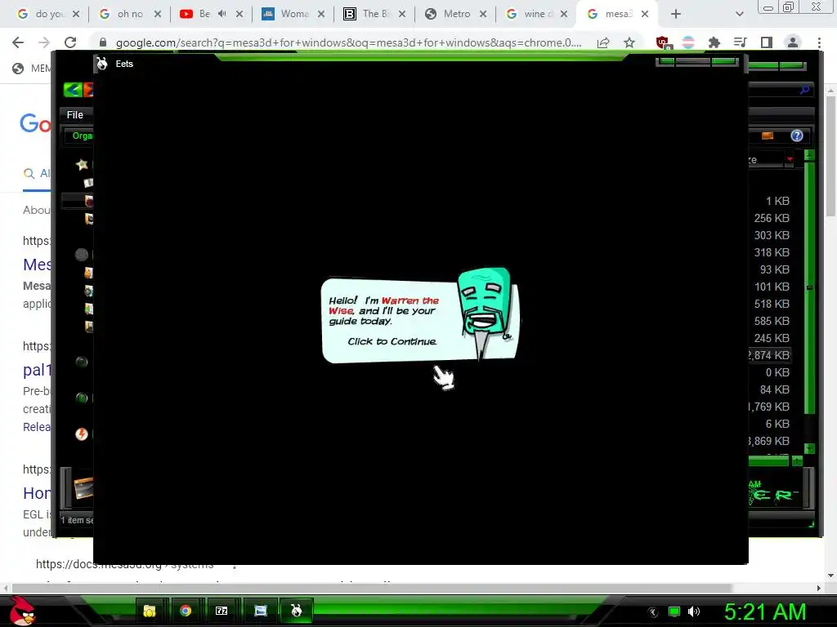Click Favorites star in Explorer sidebar
The width and height of the screenshot is (837, 627).
pos(82,164)
